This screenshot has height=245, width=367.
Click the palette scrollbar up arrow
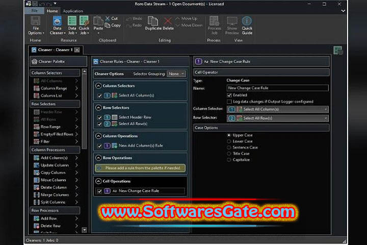pos(85,71)
